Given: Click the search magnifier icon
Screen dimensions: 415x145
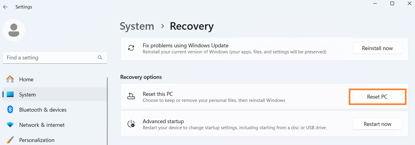Looking at the screenshot, I should click(x=100, y=58).
